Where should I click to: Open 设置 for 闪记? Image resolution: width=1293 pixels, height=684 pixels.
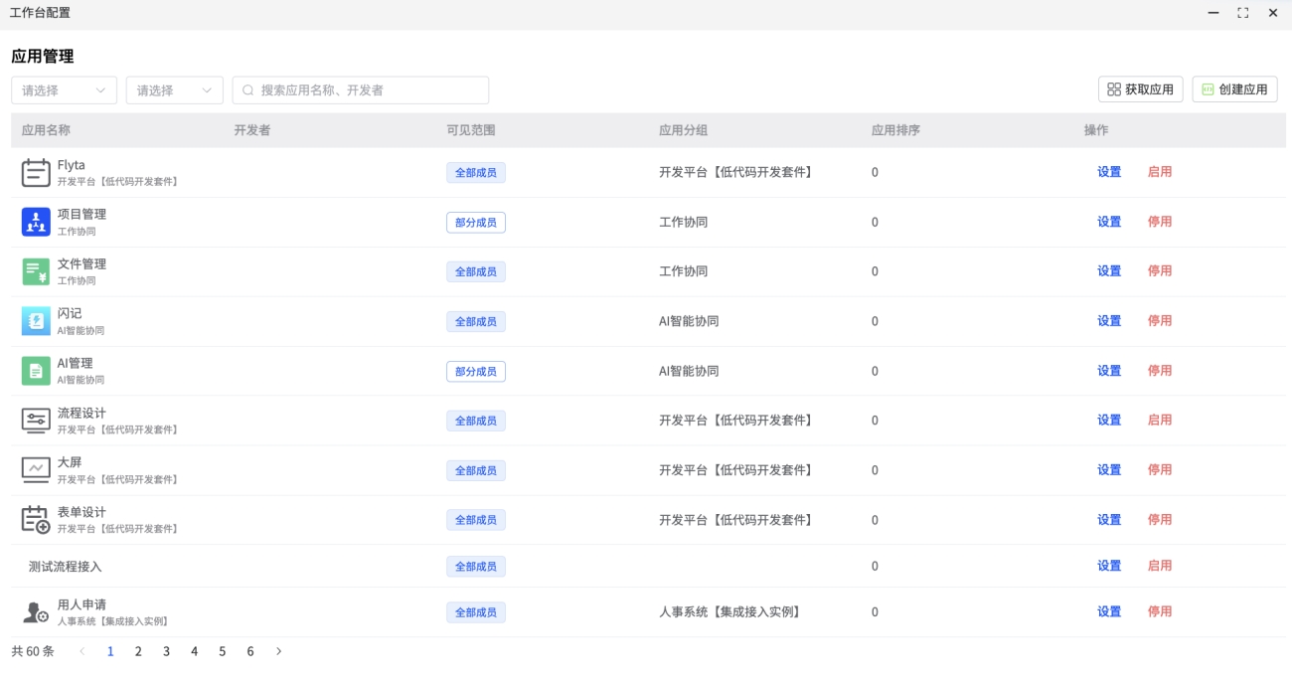click(x=1109, y=320)
